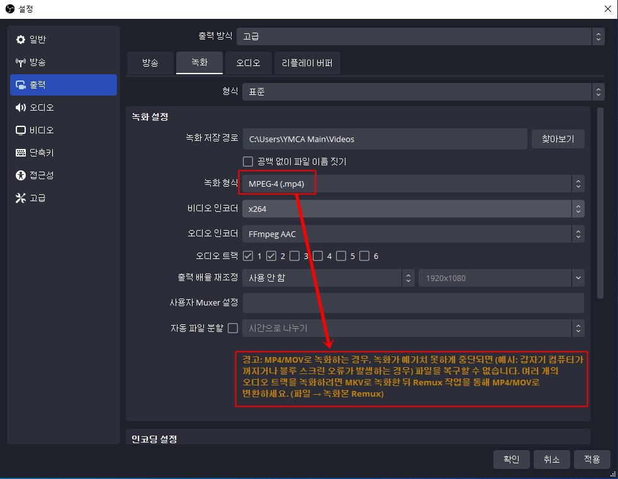Viewport: 618px width, 479px height.
Task: Open the 형식 dropdown set to 표준
Action: pyautogui.click(x=424, y=92)
